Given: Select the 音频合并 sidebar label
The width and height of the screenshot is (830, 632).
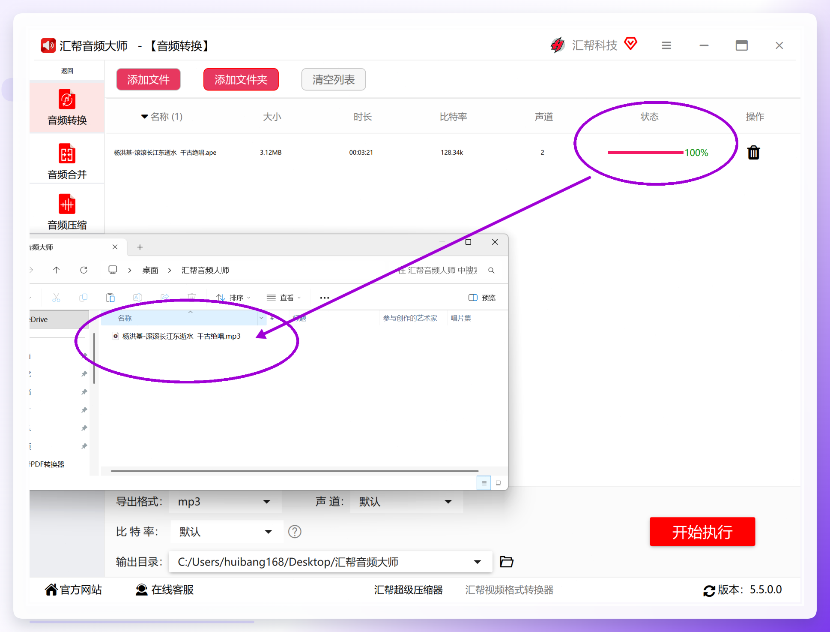Looking at the screenshot, I should (x=67, y=175).
